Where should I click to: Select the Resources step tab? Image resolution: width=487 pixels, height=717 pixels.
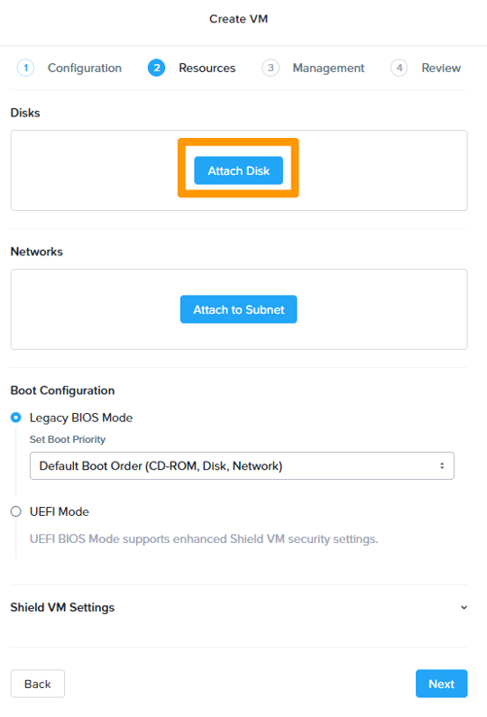207,69
